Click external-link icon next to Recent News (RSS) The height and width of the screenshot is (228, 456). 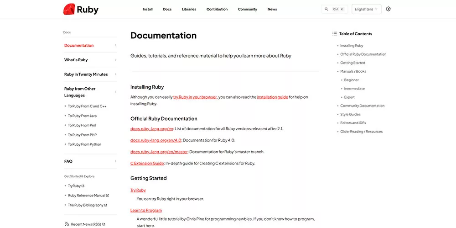[104, 224]
